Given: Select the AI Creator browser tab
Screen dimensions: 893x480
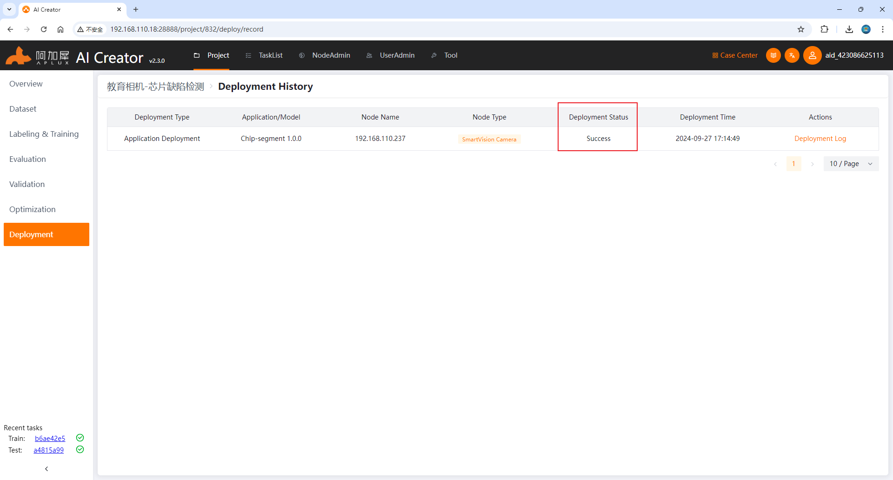Looking at the screenshot, I should click(x=72, y=9).
